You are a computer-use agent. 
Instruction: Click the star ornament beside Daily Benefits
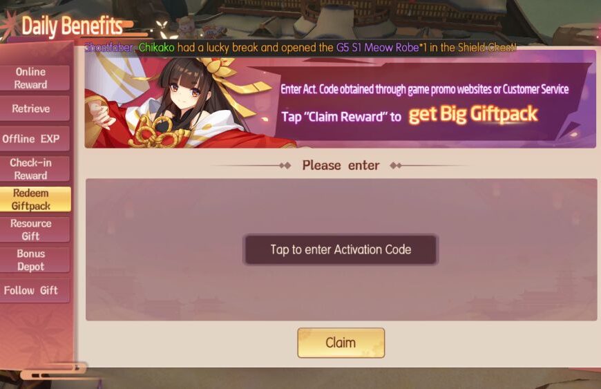click(x=10, y=26)
